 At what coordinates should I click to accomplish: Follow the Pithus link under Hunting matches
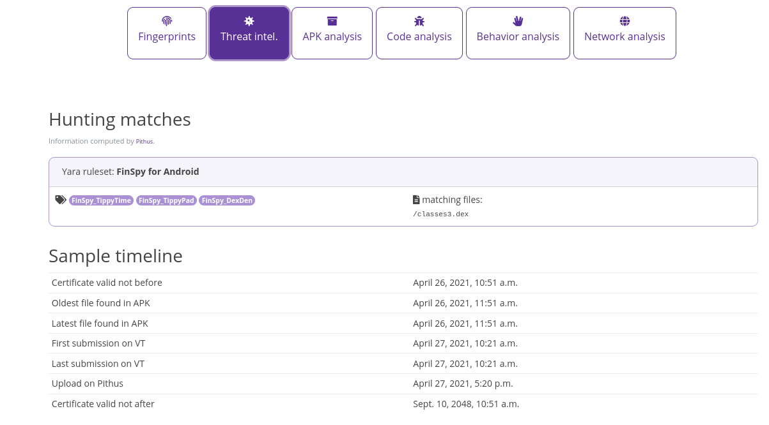(x=144, y=142)
